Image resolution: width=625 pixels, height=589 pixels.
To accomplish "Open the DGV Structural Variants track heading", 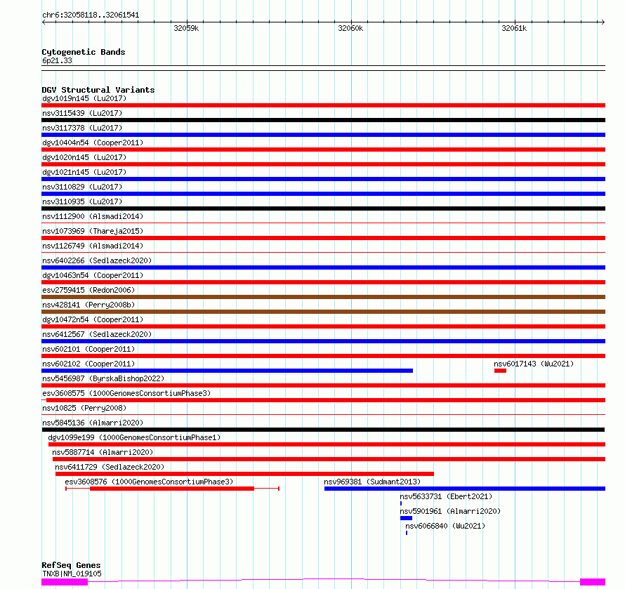I will point(98,90).
